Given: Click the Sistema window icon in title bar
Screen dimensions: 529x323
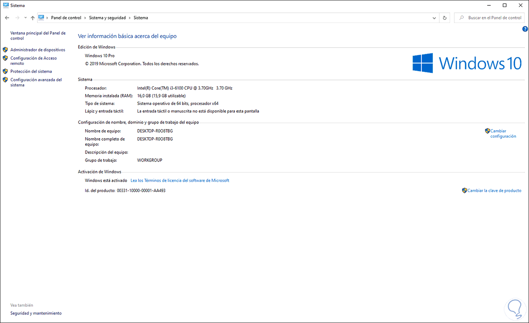Looking at the screenshot, I should click(x=6, y=5).
